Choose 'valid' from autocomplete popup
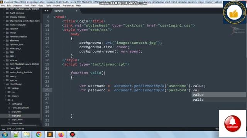247x138 pixels. [x=219, y=100]
